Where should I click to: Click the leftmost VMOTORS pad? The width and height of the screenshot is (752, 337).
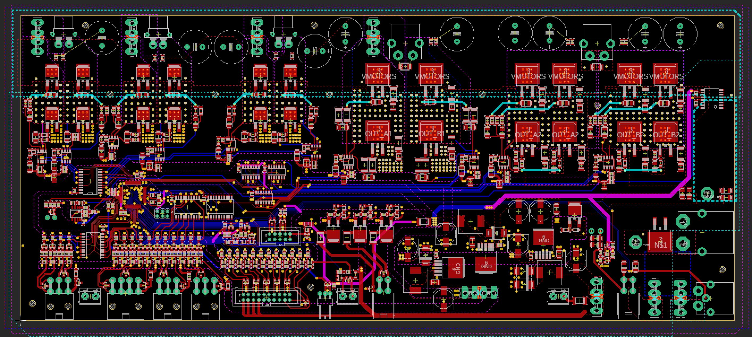point(378,73)
